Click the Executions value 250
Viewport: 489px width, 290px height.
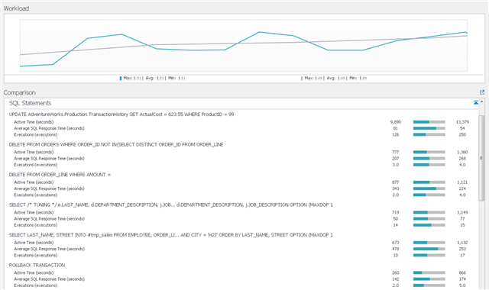coord(462,134)
